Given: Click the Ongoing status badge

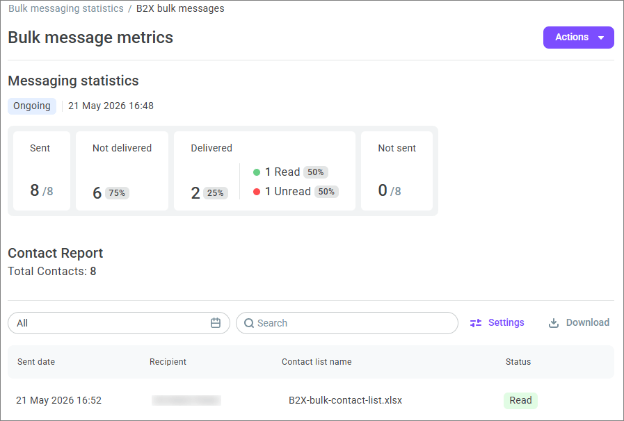Looking at the screenshot, I should (x=32, y=106).
